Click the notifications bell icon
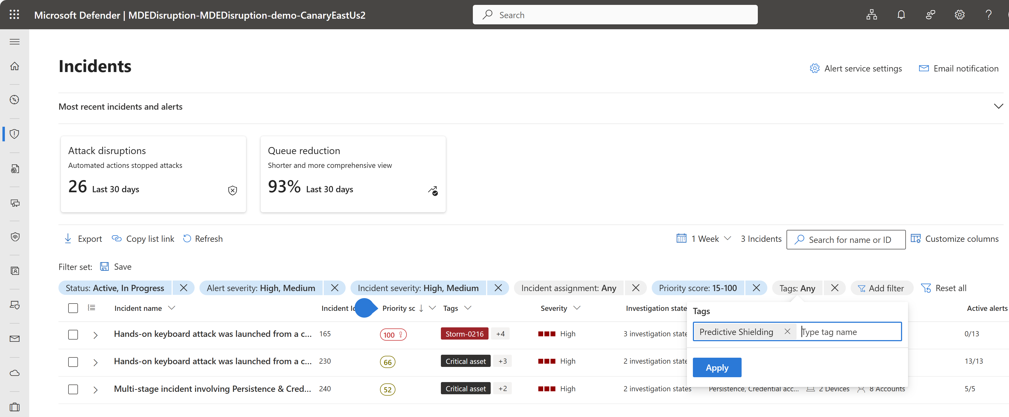 [x=901, y=15]
